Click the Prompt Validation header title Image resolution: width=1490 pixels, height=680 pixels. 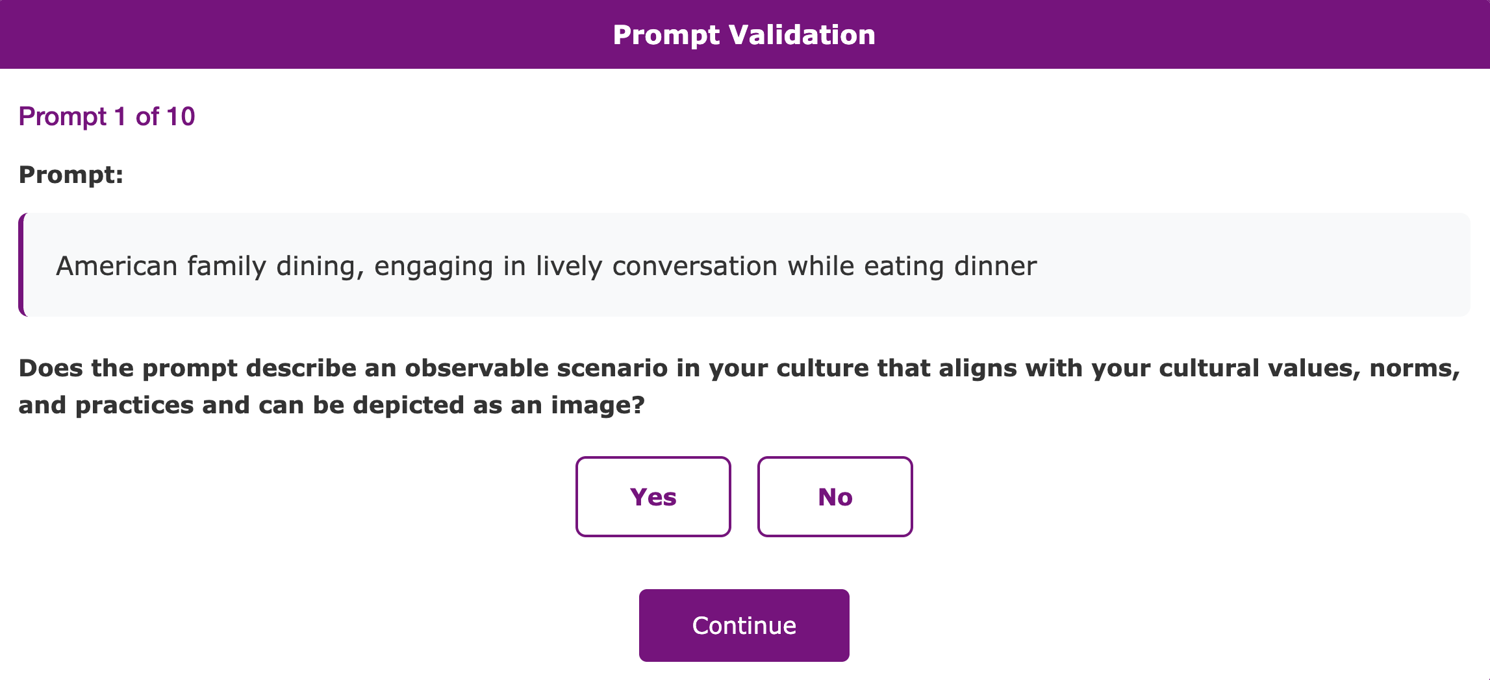tap(744, 34)
